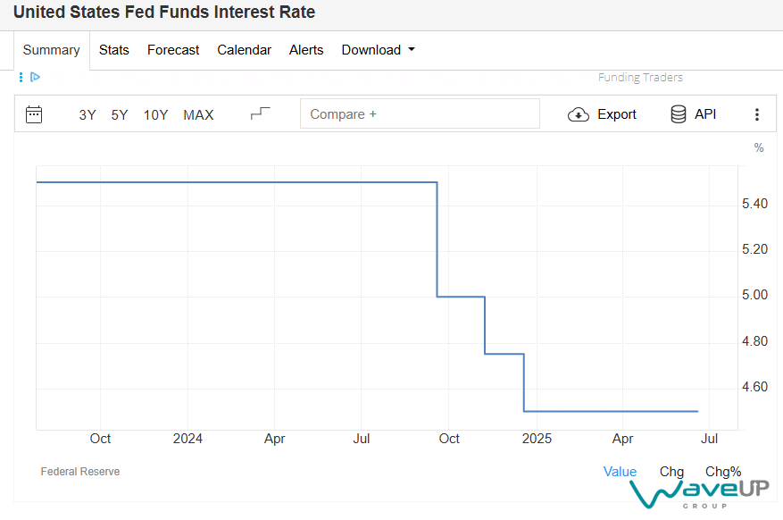Click the Compare + input field

click(420, 114)
